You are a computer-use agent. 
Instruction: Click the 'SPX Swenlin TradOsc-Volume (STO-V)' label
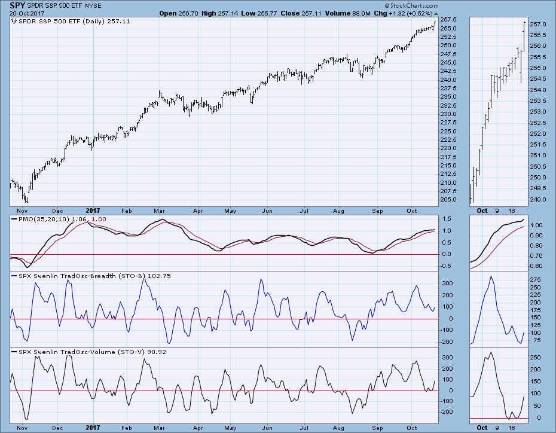pyautogui.click(x=81, y=352)
